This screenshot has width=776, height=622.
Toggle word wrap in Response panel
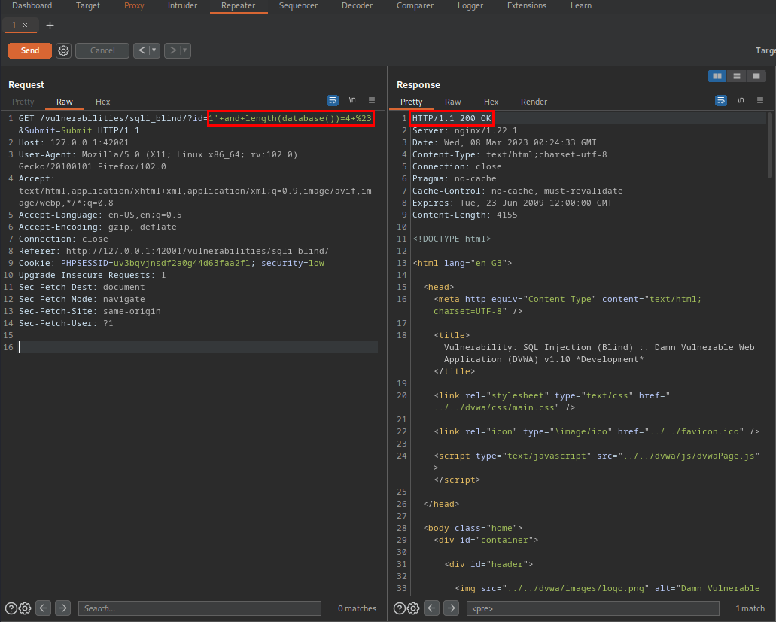(721, 101)
